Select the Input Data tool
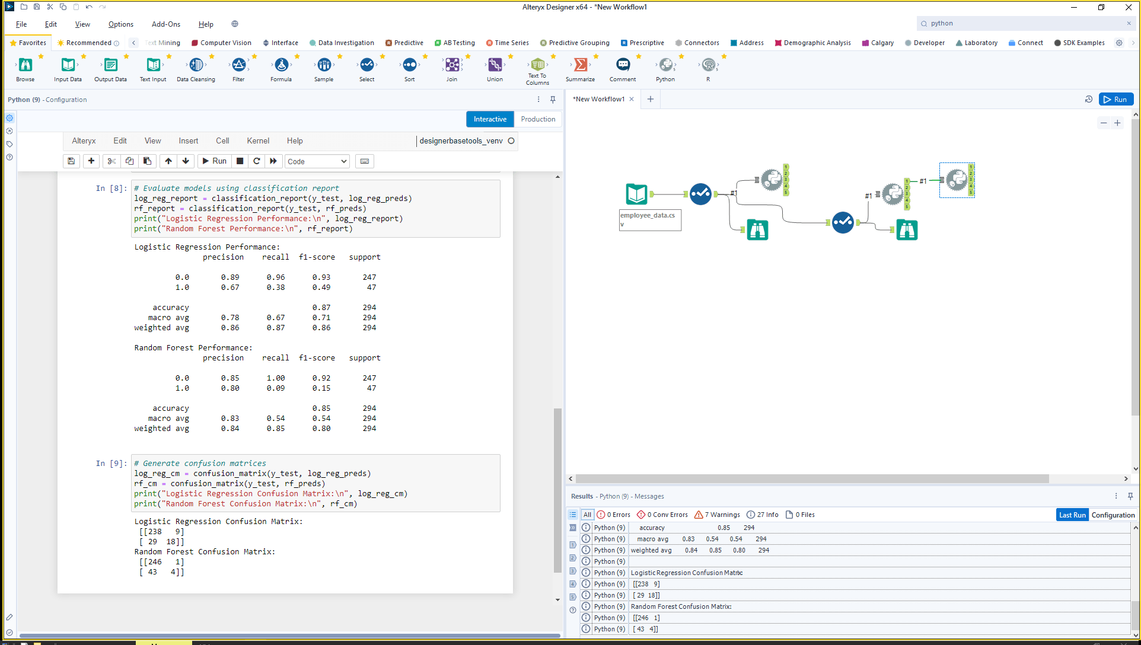This screenshot has width=1141, height=645. tap(67, 66)
